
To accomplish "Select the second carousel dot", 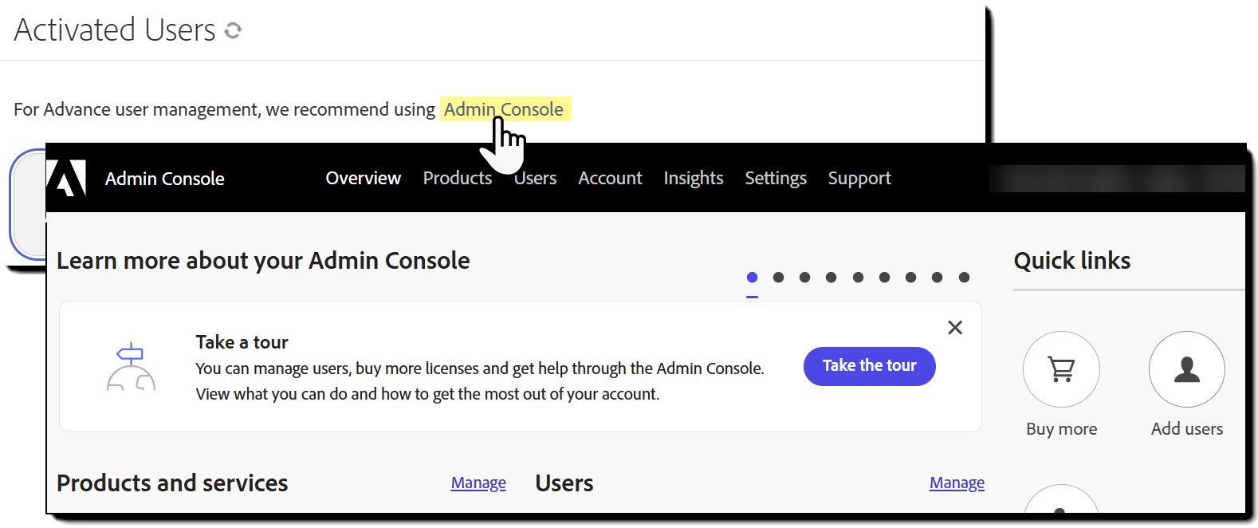I will coord(779,278).
